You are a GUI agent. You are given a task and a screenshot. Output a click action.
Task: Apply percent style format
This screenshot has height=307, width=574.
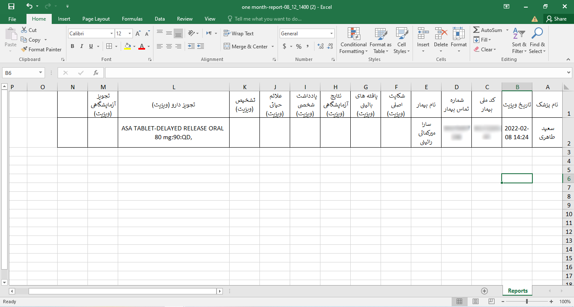pyautogui.click(x=299, y=46)
